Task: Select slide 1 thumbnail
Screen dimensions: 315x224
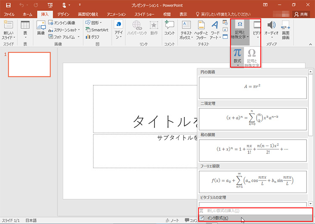Action: click(x=29, y=65)
